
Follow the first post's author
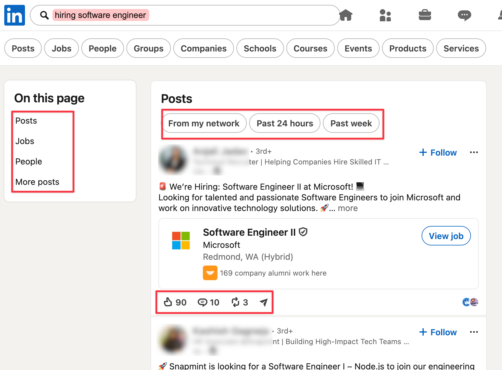point(438,152)
